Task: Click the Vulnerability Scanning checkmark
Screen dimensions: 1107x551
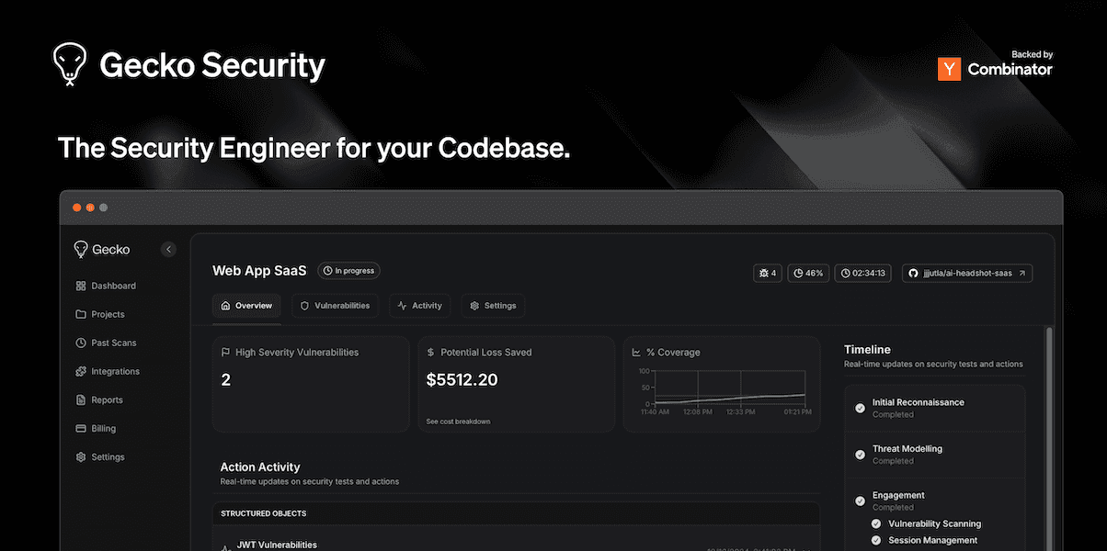Action: 876,523
